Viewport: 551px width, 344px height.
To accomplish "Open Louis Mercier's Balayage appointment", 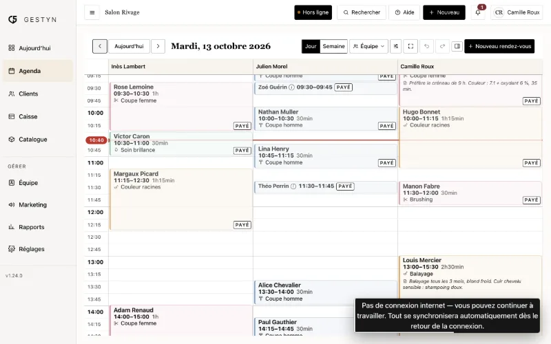I will pyautogui.click(x=470, y=277).
